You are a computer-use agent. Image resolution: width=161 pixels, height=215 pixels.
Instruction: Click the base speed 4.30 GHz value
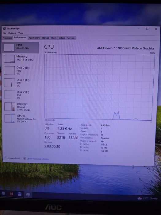tap(105, 125)
